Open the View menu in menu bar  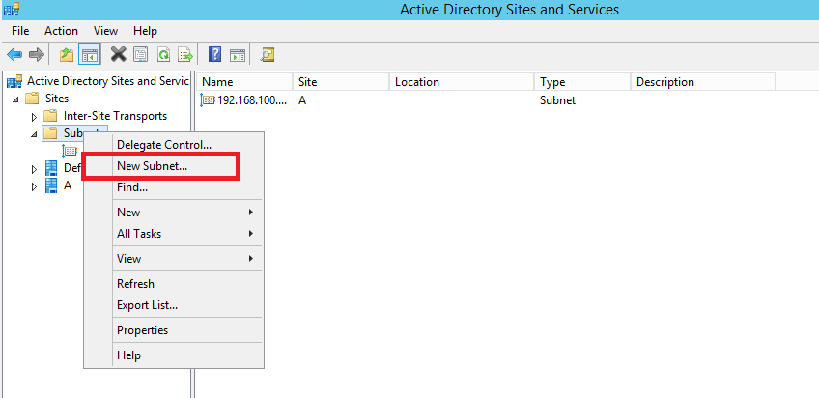pos(105,31)
